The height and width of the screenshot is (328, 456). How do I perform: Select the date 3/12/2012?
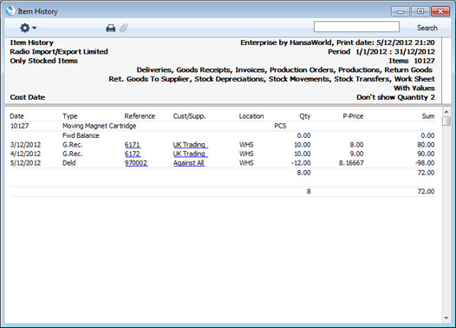pyautogui.click(x=26, y=145)
